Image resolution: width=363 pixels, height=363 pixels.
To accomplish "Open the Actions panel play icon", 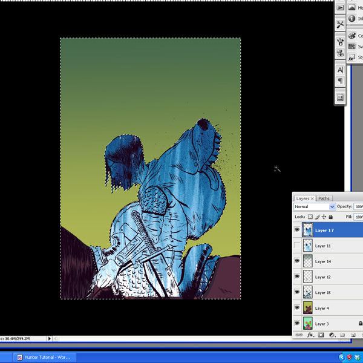I will click(x=340, y=7).
